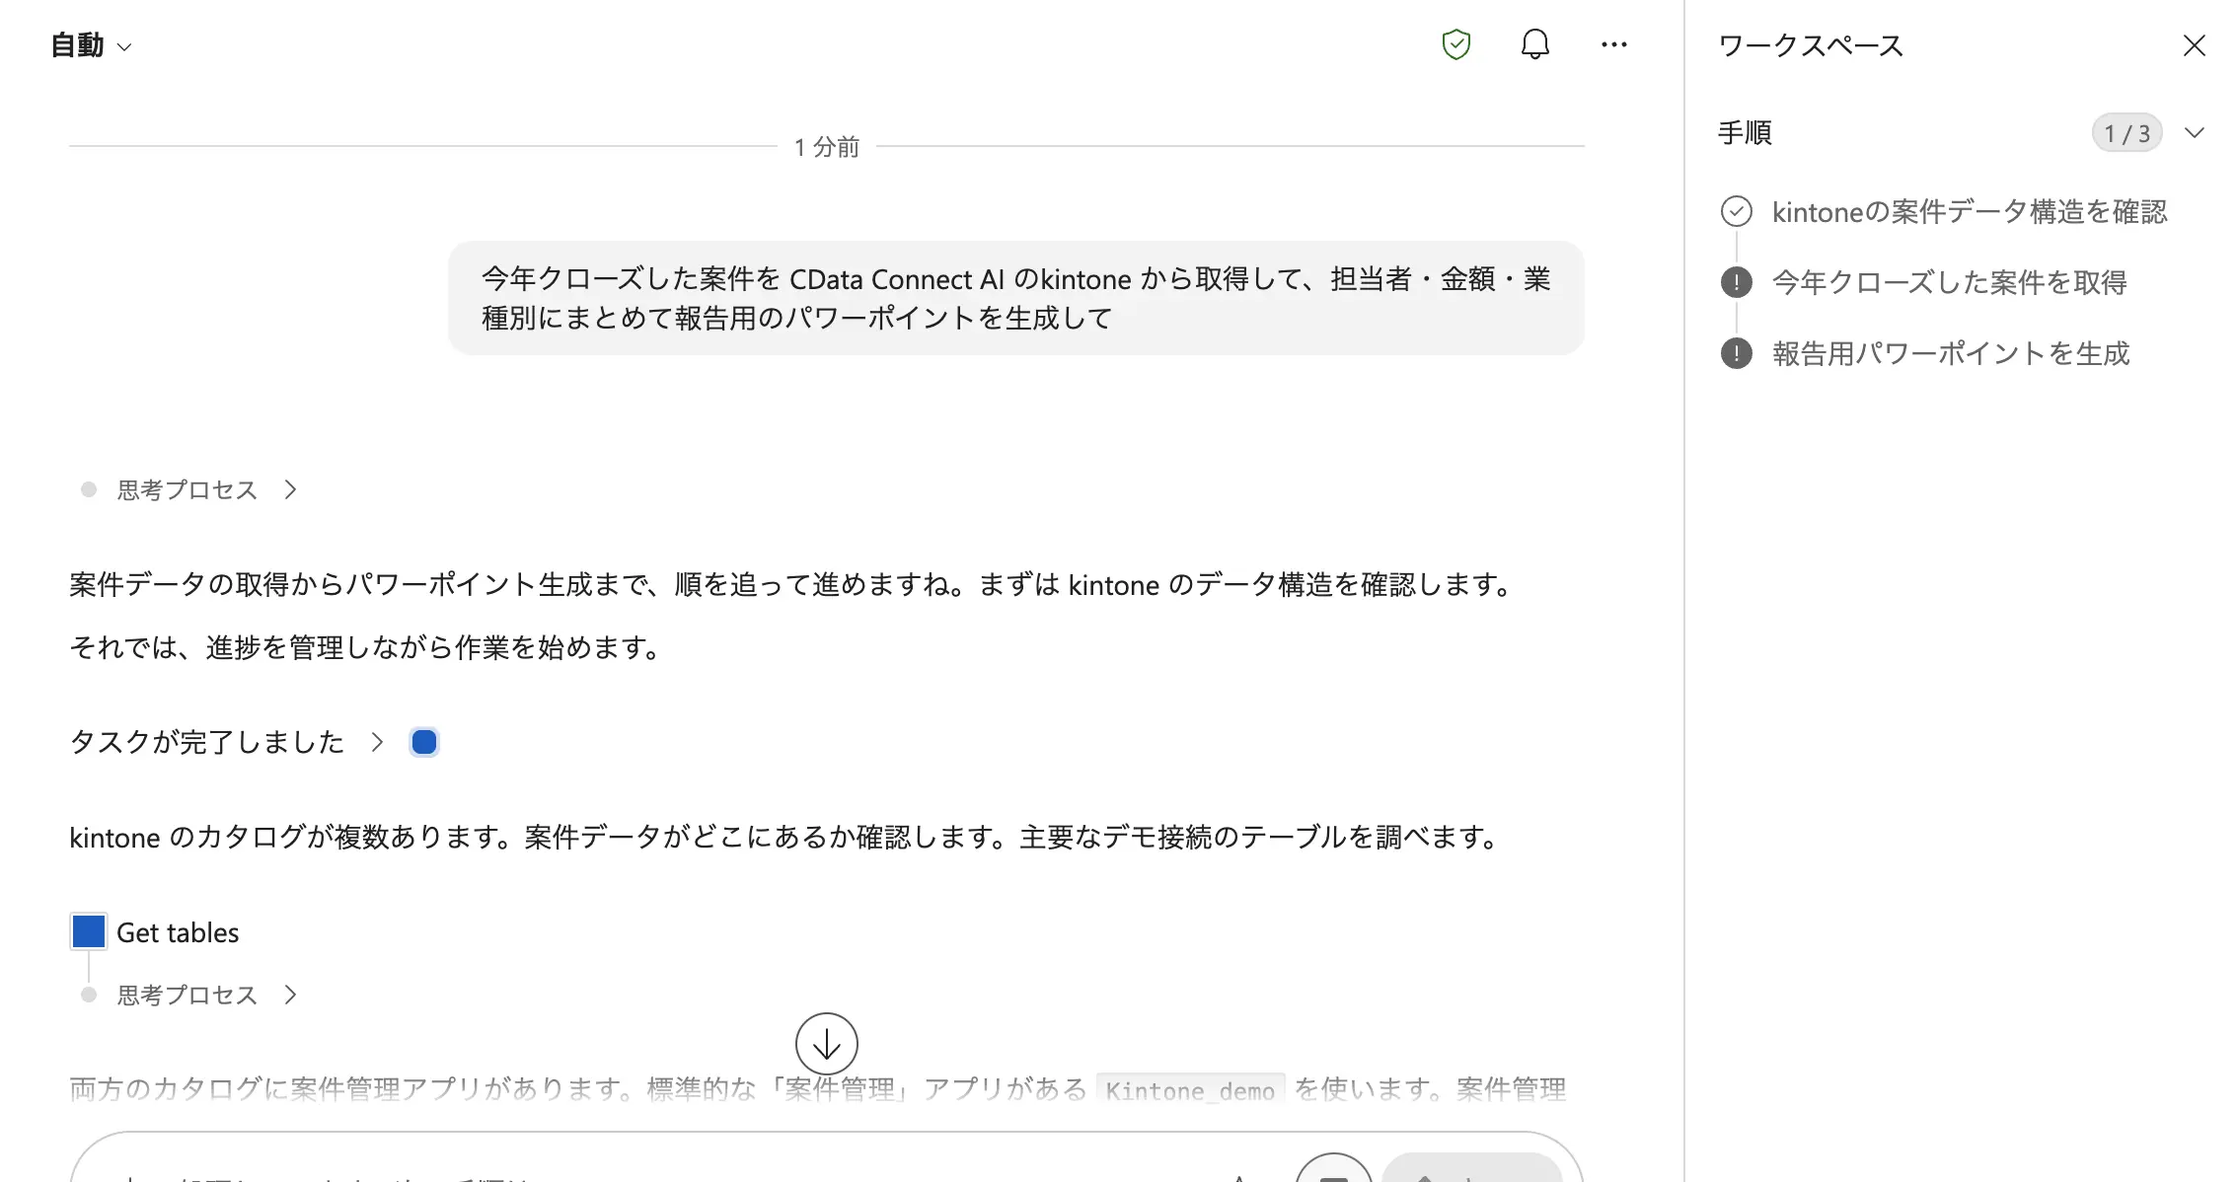Click the message input field at bottom
2238x1182 pixels.
click(x=827, y=1158)
